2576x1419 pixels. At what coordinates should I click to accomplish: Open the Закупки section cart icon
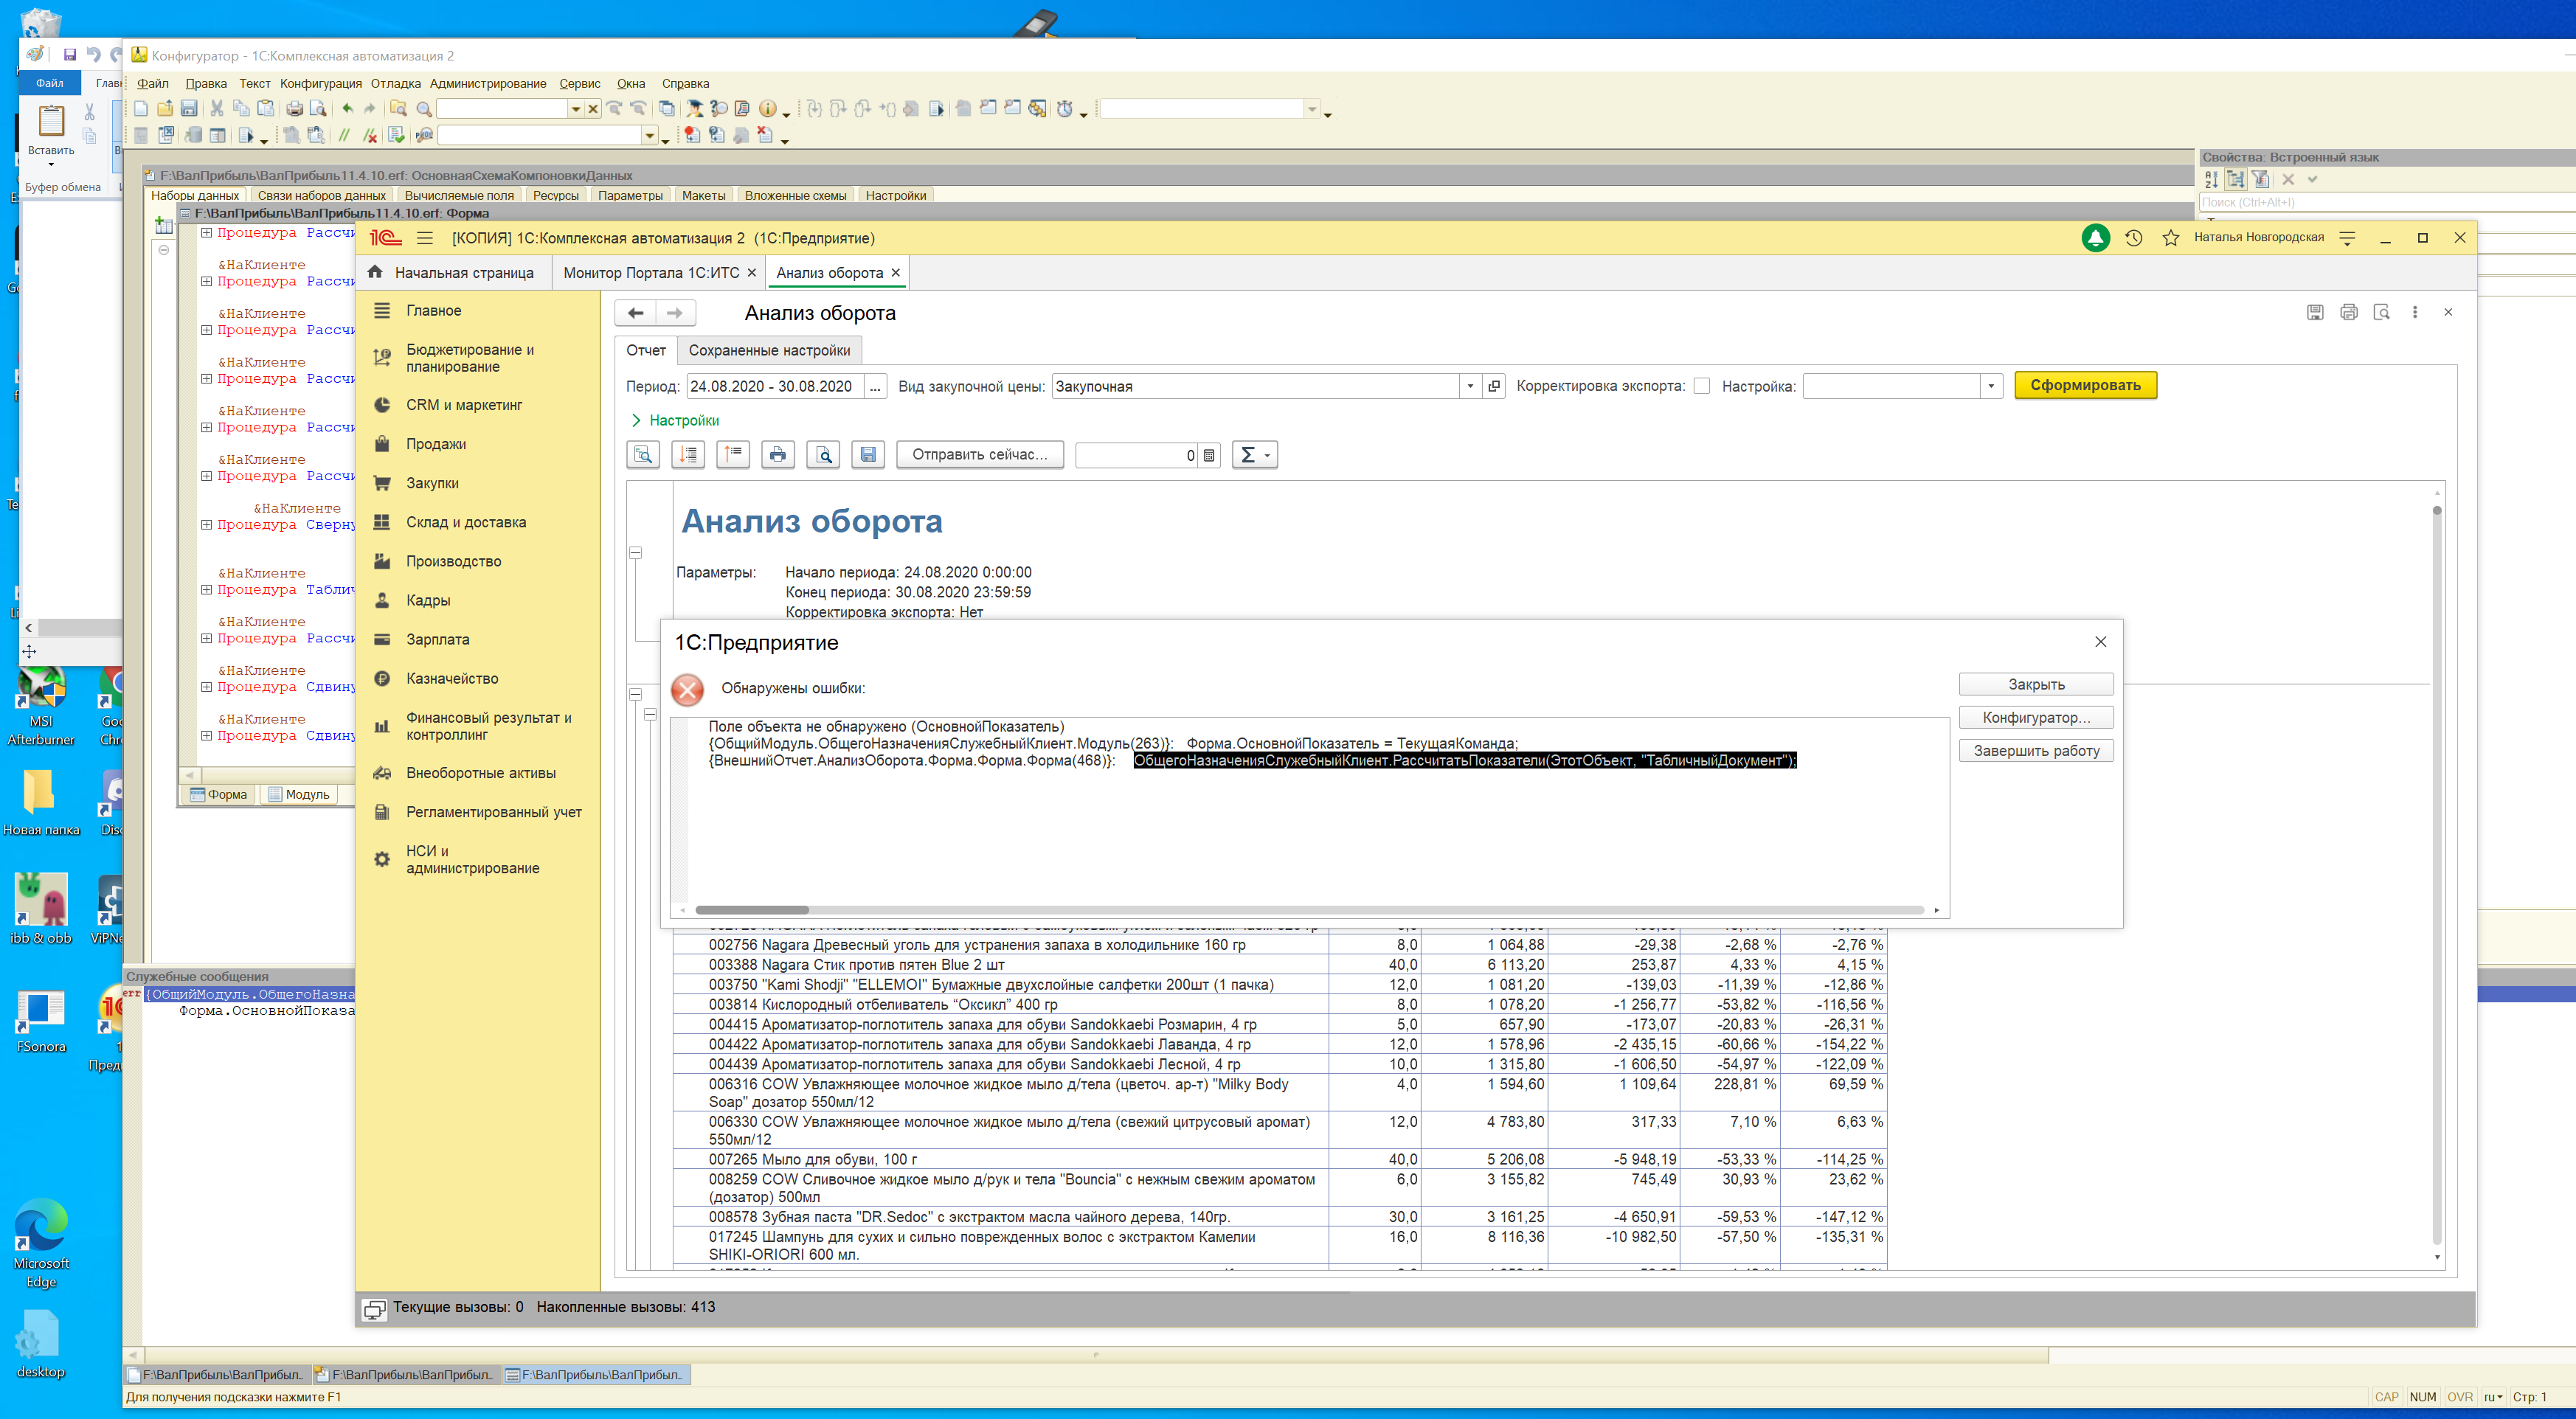click(382, 483)
